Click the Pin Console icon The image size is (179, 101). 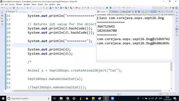(x=159, y=12)
